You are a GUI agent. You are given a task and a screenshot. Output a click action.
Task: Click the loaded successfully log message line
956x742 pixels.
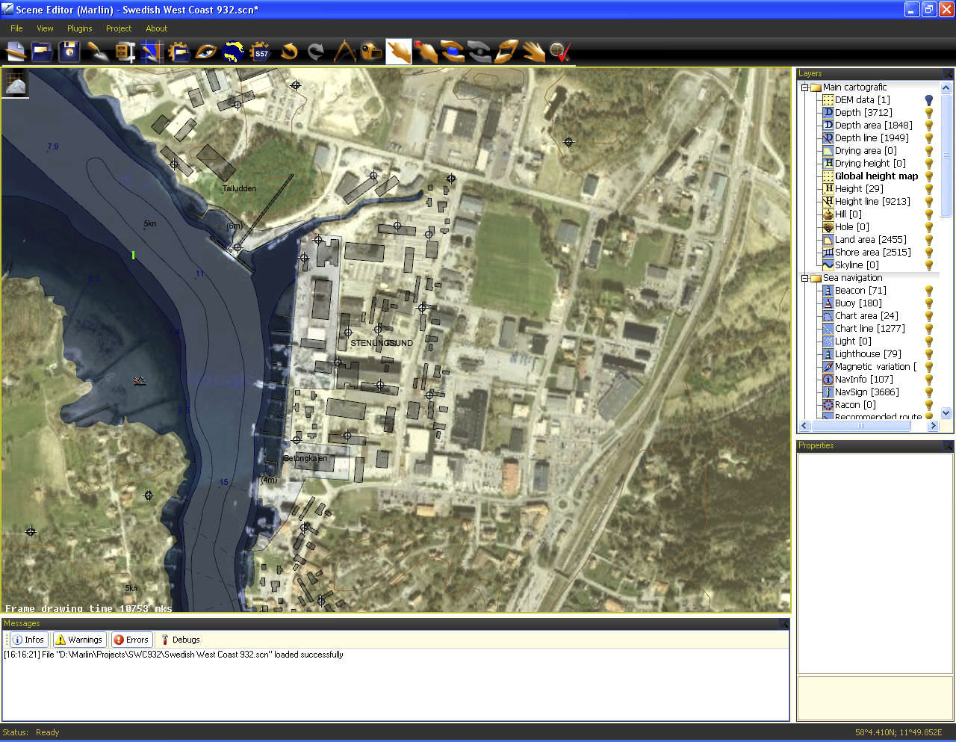173,655
